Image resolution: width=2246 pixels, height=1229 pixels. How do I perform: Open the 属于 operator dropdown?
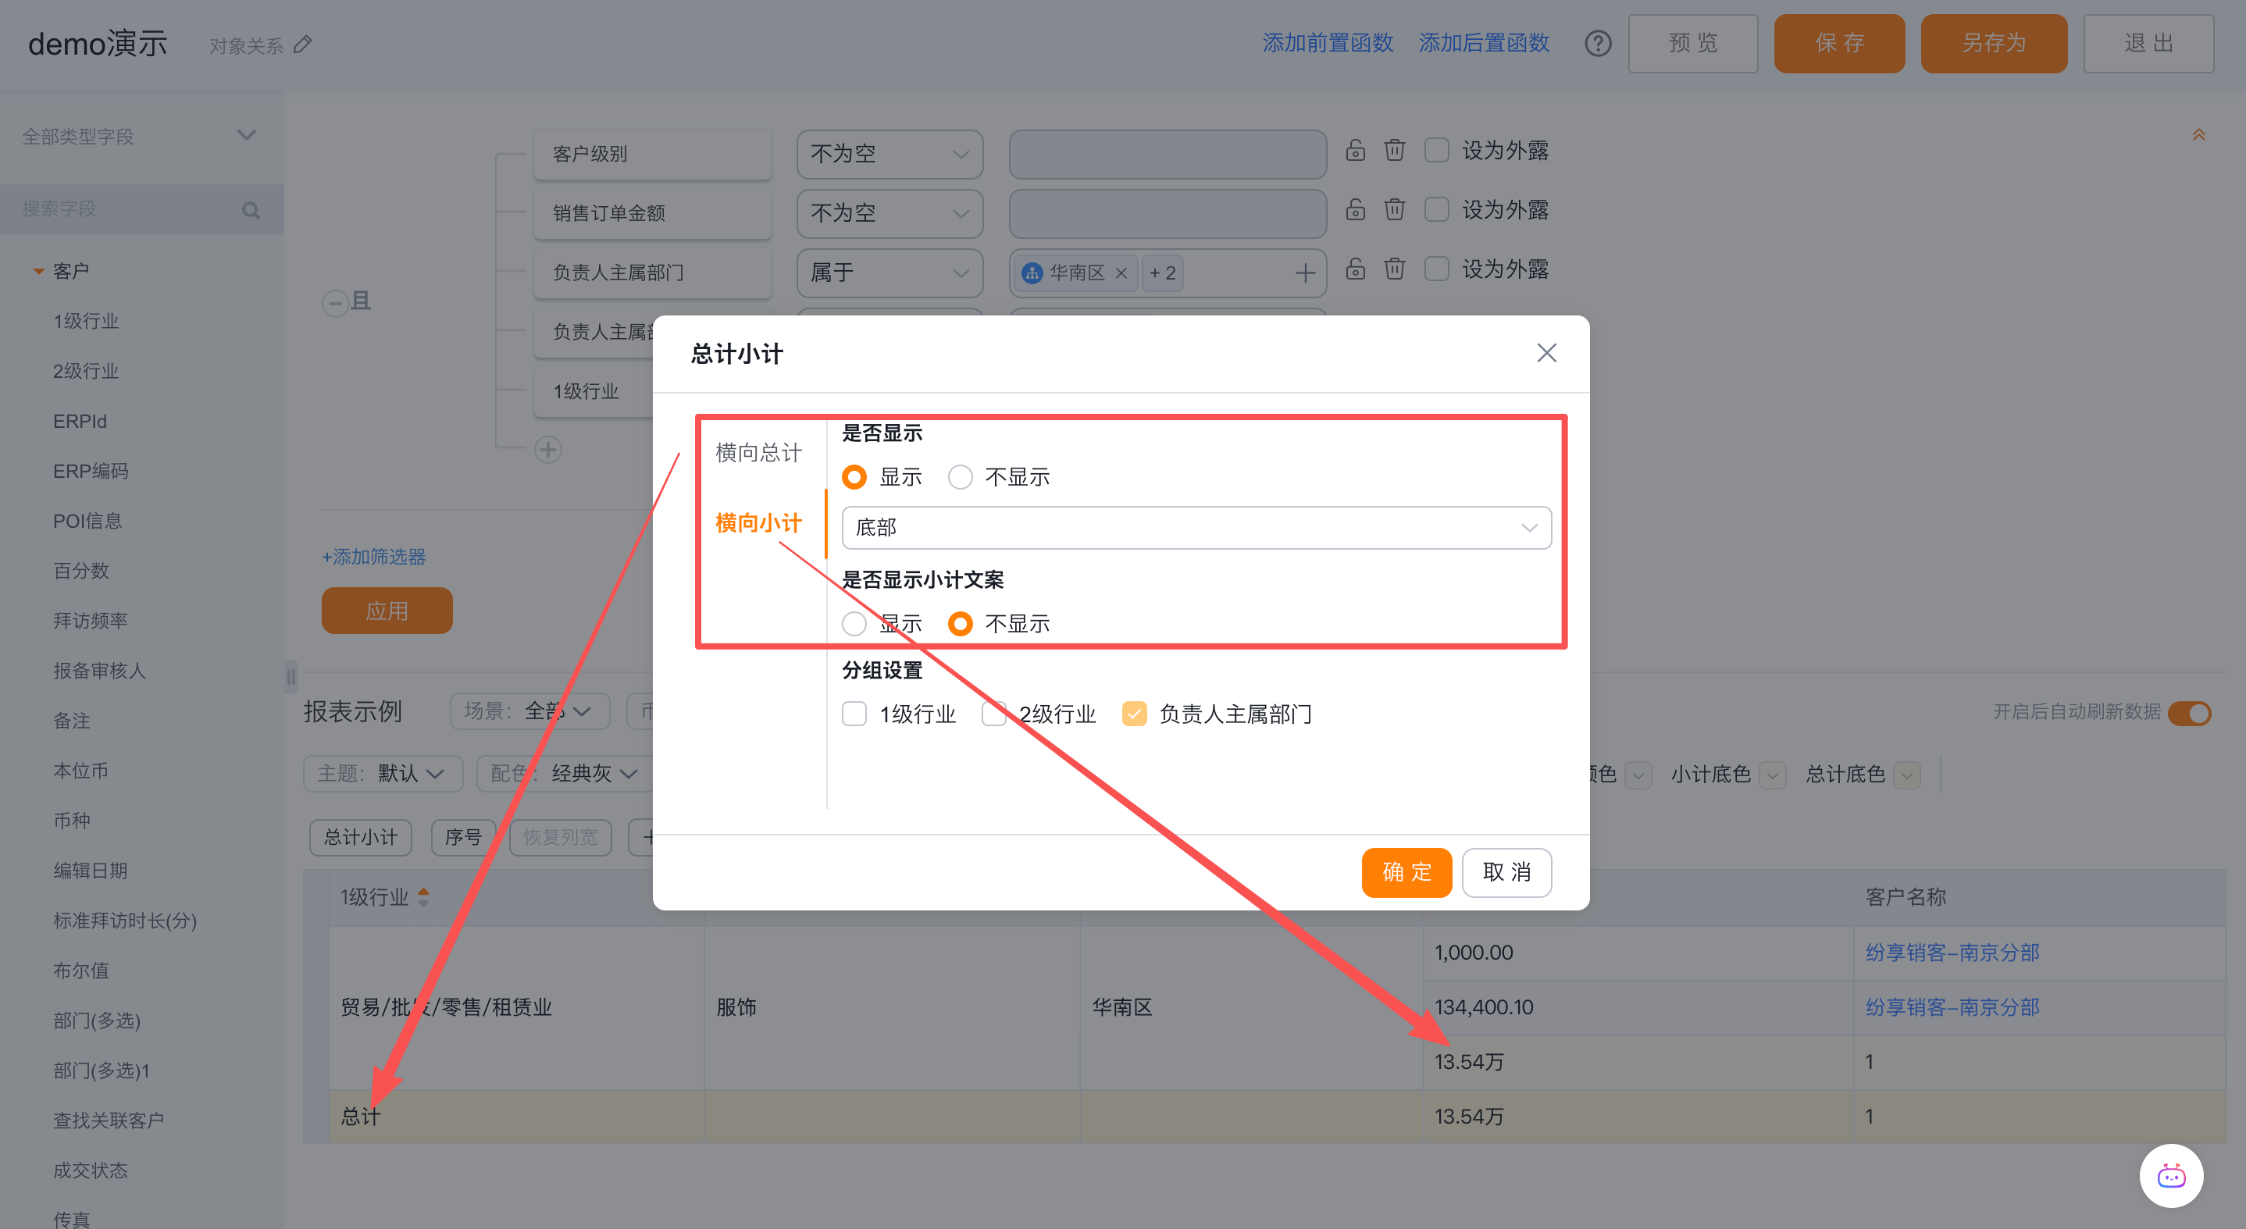(889, 273)
